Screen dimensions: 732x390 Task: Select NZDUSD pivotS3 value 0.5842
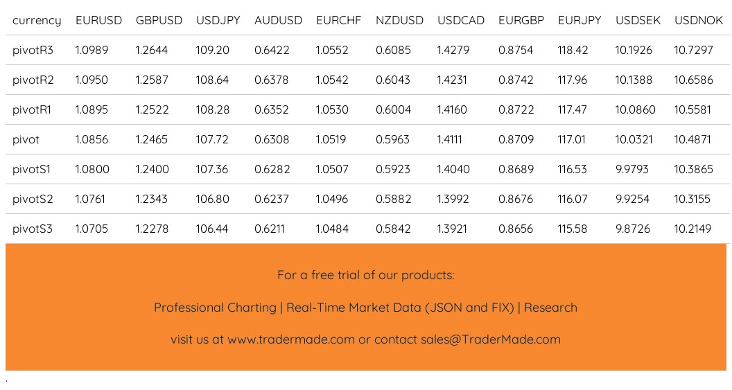click(393, 229)
